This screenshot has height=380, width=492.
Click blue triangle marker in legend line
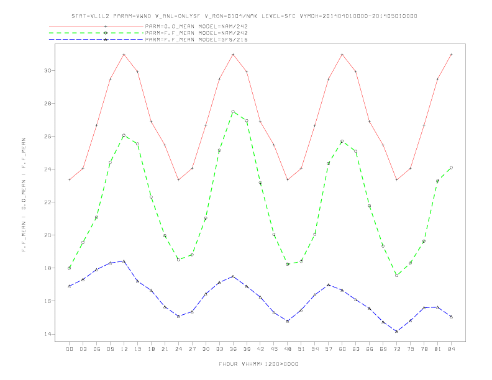(106, 40)
